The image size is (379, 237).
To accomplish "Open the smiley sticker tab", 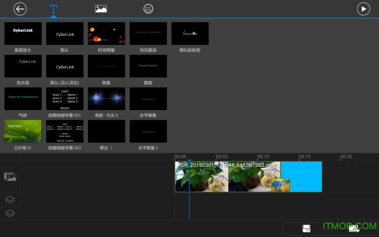I will pyautogui.click(x=149, y=9).
